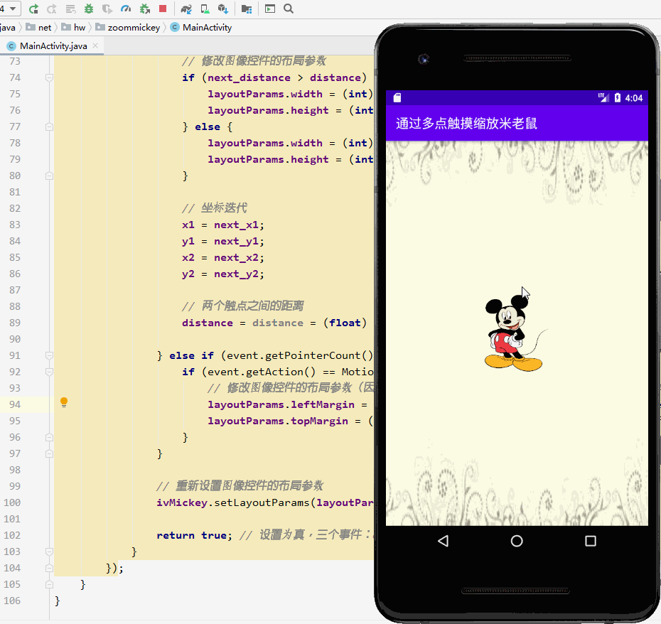The image size is (661, 624).
Task: Toggle fold marker at line 103
Action: [49, 552]
